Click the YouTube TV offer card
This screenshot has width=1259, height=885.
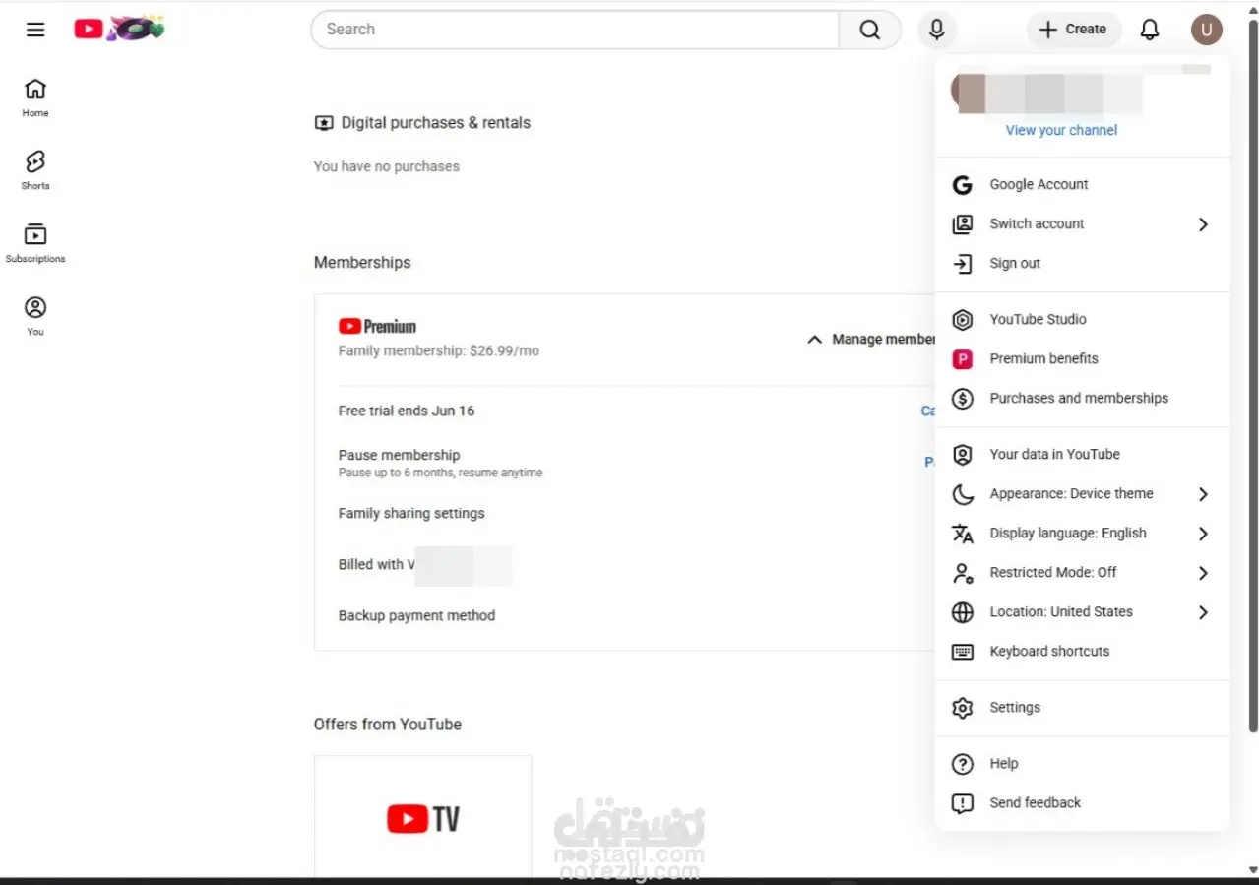pyautogui.click(x=423, y=816)
